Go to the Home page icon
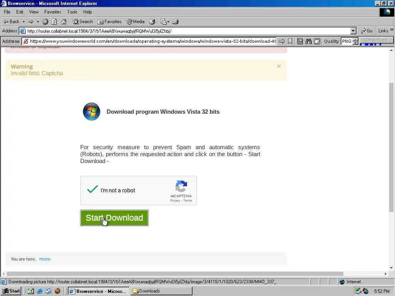 [x=64, y=22]
